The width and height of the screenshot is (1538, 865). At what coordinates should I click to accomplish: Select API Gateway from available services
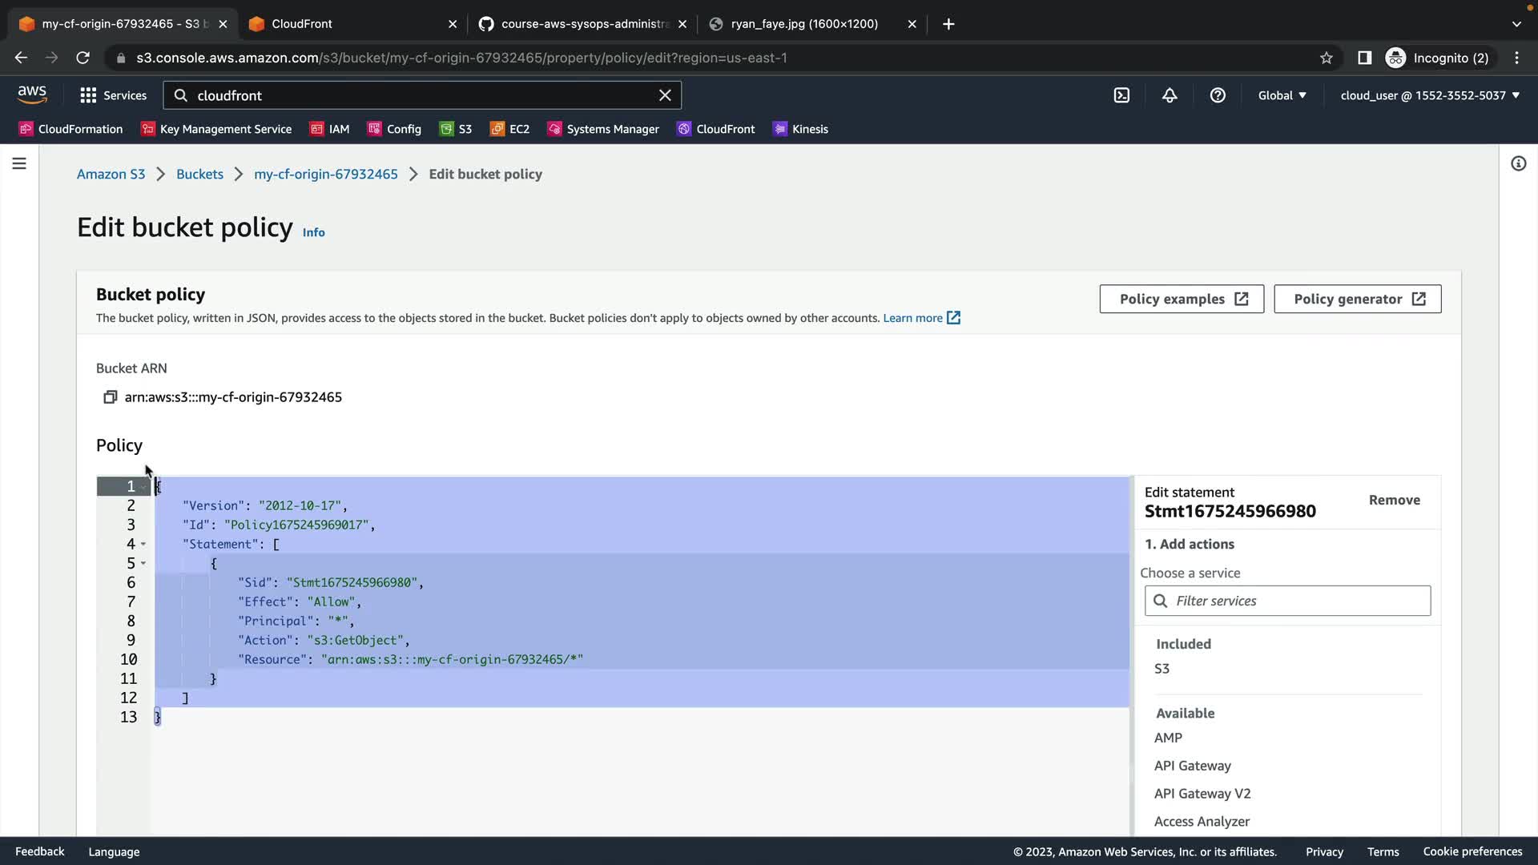coord(1192,766)
